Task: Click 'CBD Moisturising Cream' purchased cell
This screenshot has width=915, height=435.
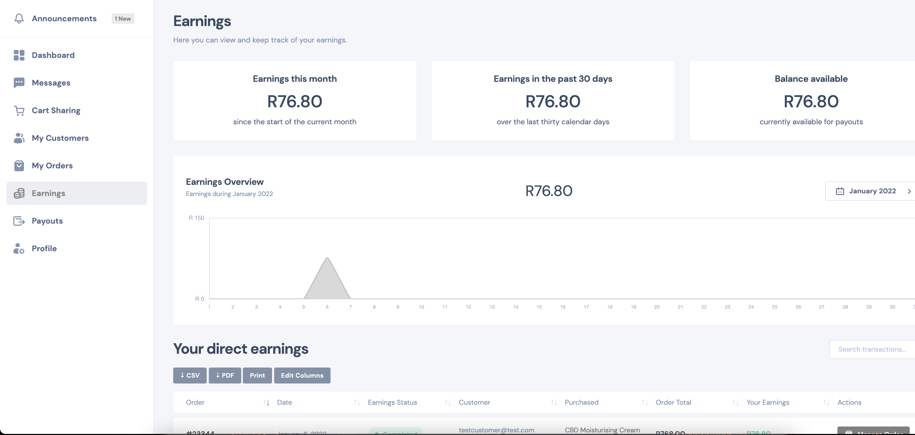Action: point(602,430)
